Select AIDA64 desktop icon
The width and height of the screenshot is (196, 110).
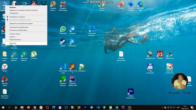point(160,55)
